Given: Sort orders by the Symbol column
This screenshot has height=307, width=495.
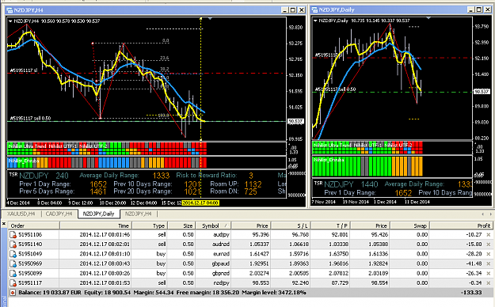Looking at the screenshot, I should pyautogui.click(x=213, y=226).
